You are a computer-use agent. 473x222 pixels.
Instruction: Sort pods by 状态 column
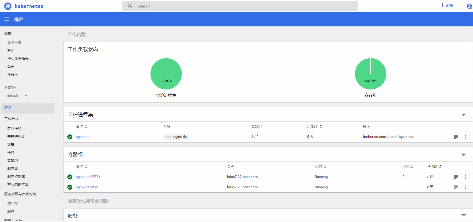click(320, 166)
